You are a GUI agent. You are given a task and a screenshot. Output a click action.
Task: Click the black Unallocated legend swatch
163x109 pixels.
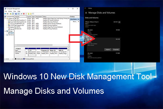coord(15,59)
